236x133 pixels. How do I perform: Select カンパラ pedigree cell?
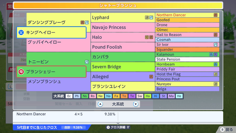123,57
